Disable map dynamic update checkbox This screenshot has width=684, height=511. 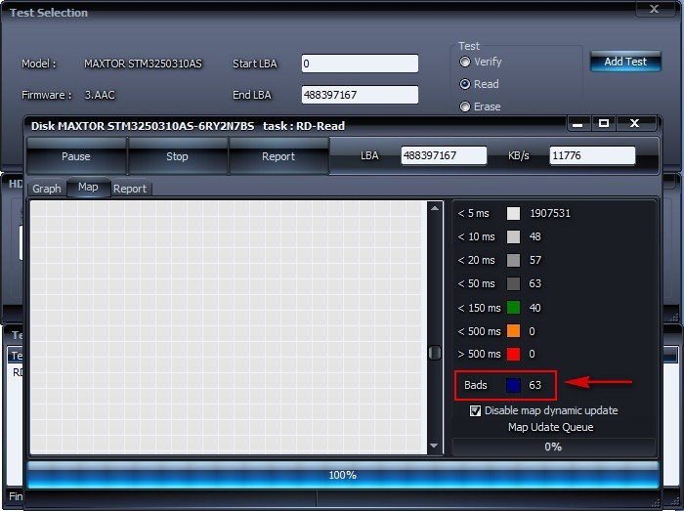point(476,411)
